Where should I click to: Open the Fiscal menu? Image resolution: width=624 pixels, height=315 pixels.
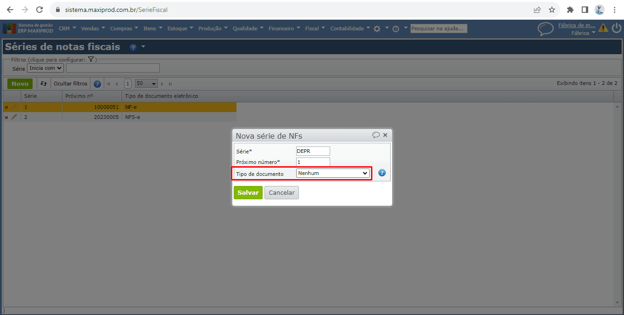[315, 28]
